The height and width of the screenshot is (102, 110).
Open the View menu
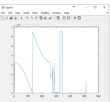coord(18,13)
